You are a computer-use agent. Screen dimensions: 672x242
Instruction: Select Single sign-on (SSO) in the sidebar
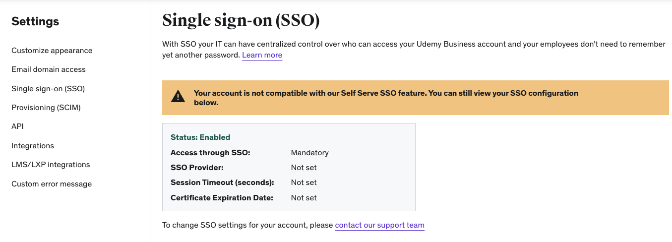48,89
